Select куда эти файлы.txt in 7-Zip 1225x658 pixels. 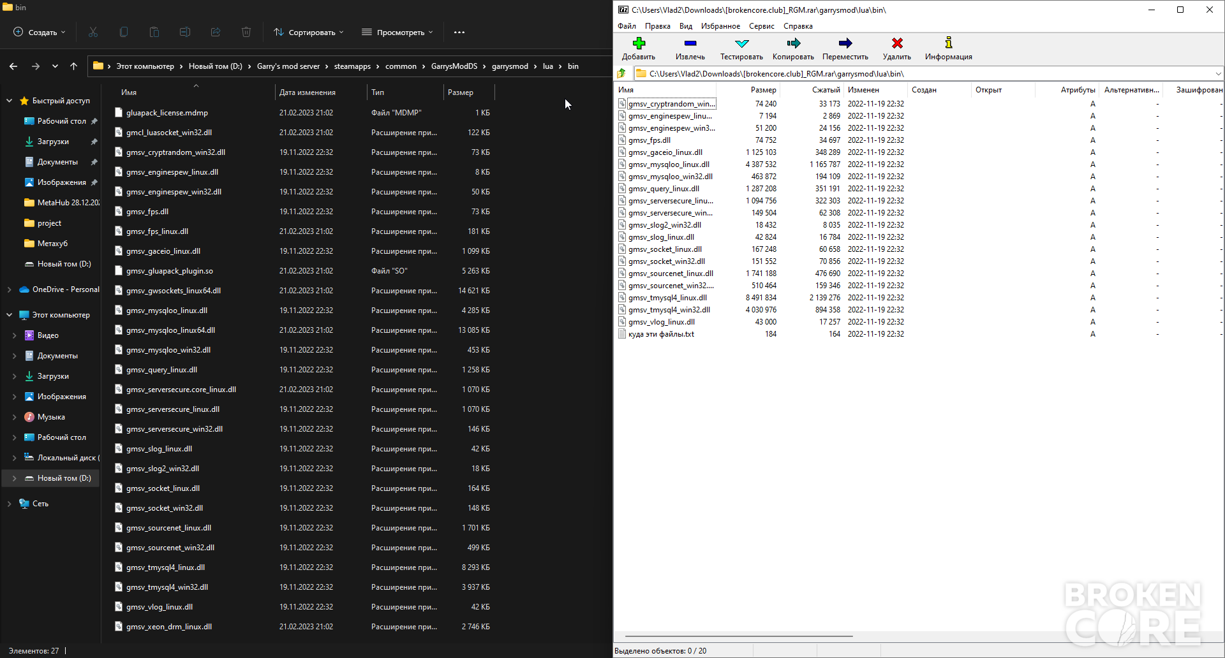[661, 334]
